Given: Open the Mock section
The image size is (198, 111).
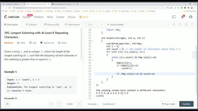Looking at the screenshot, I should point(50,17).
